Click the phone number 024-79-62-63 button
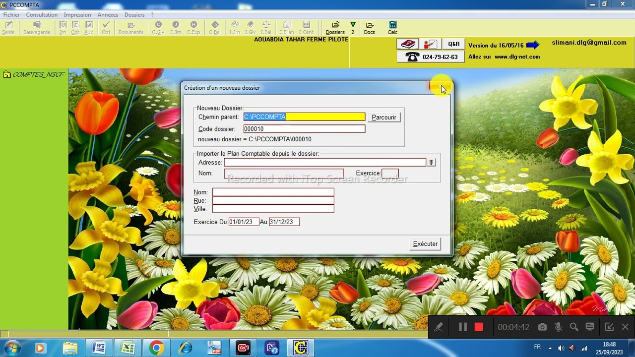The height and width of the screenshot is (357, 635). click(431, 57)
